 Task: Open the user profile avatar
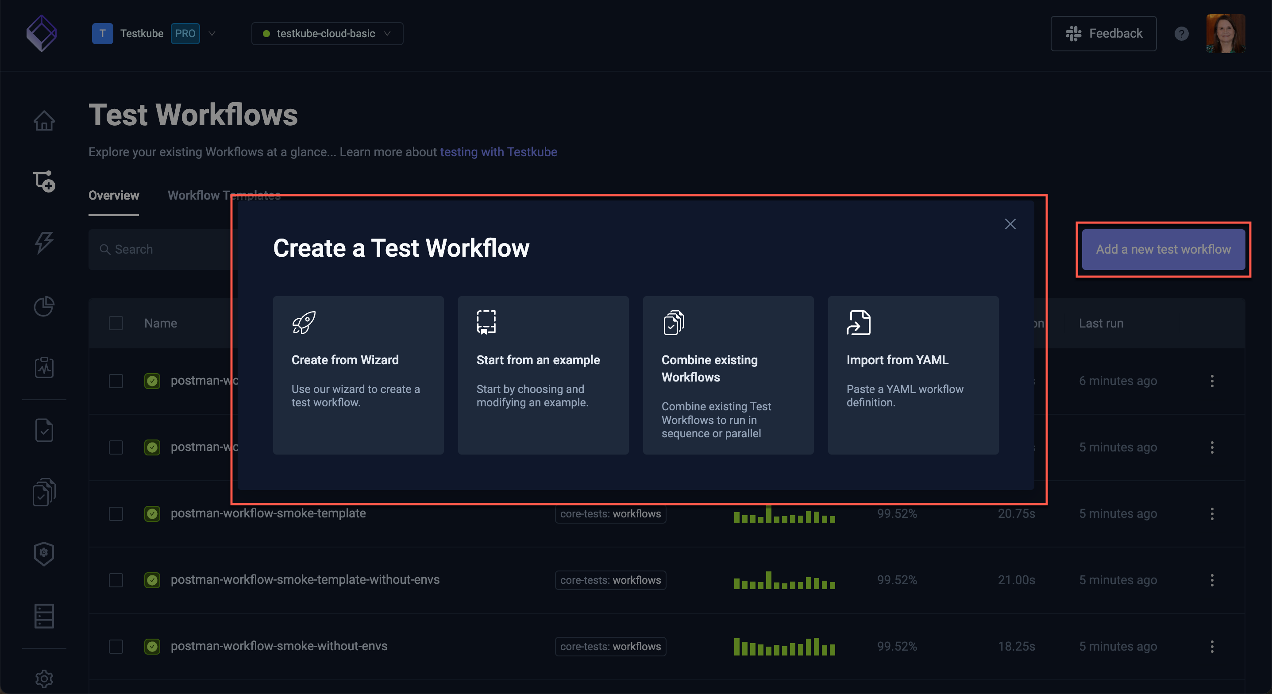pos(1226,34)
